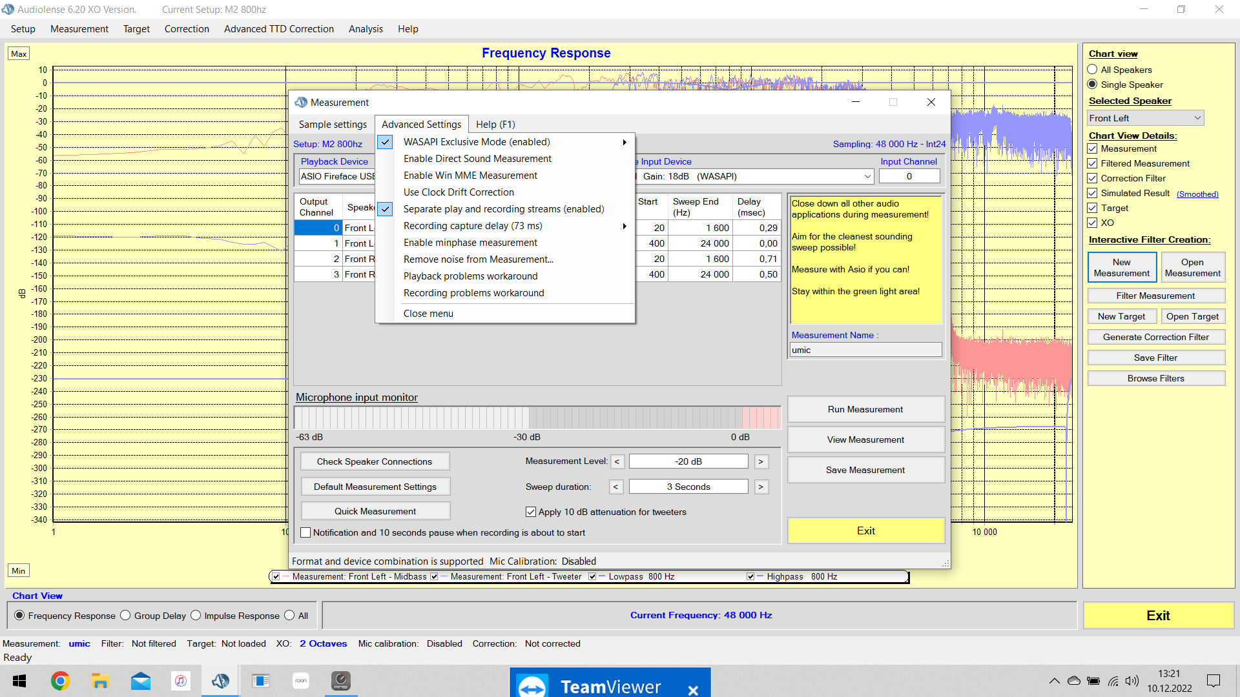
Task: Open Google Chrome from the taskbar
Action: point(60,681)
